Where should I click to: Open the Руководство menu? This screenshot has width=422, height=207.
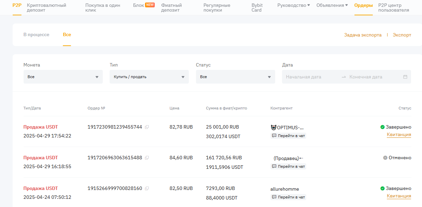294,5
